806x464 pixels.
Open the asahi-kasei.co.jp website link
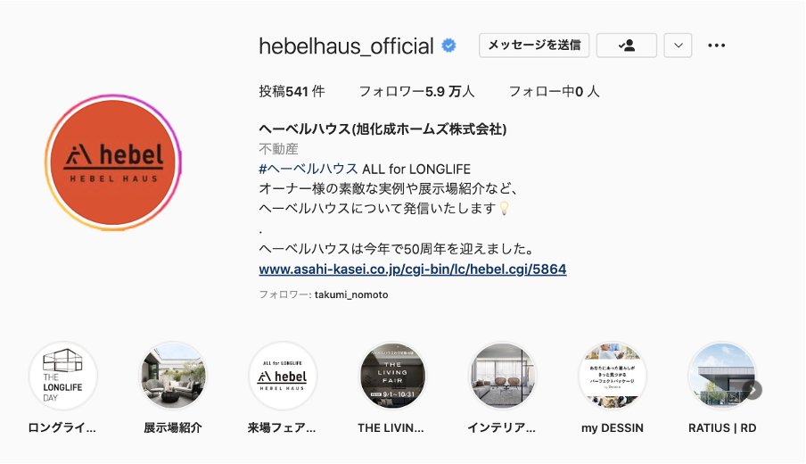point(413,269)
